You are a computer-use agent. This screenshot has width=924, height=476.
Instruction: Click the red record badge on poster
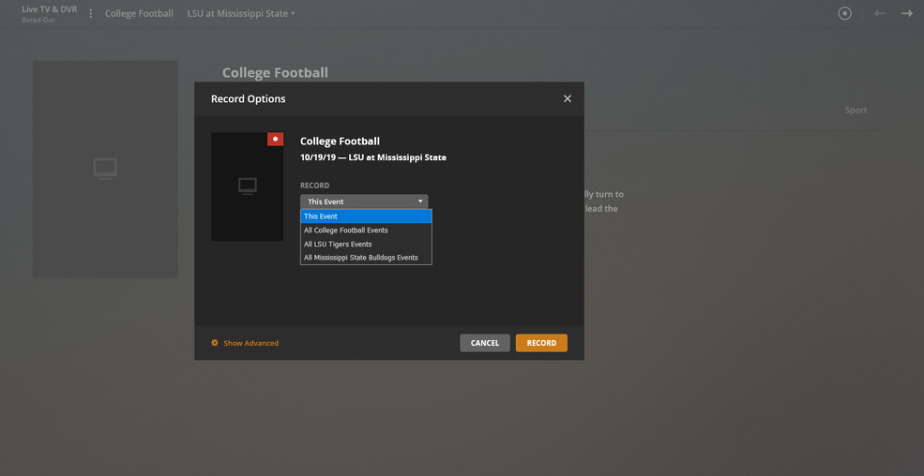[x=275, y=139]
